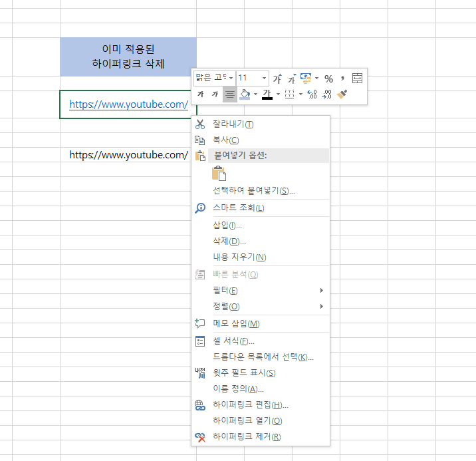Expand borders dropdown arrow
Image resolution: width=476 pixels, height=461 pixels.
coord(300,94)
